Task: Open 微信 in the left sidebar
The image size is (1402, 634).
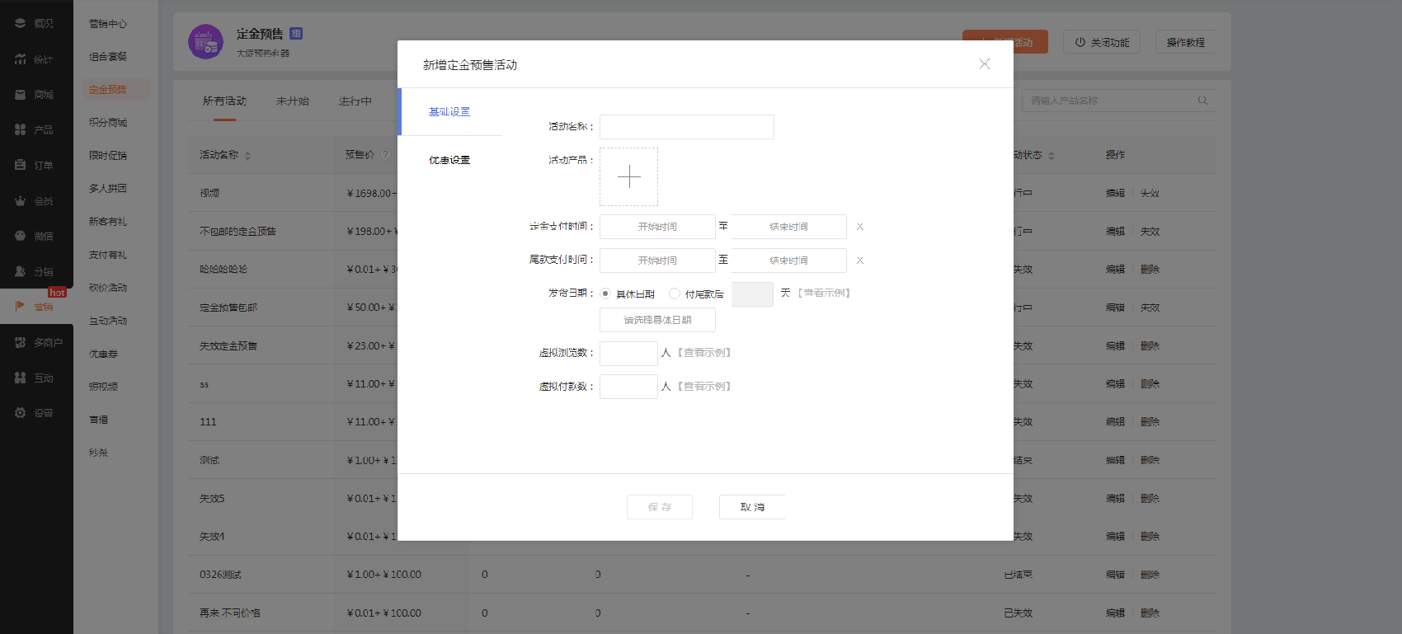Action: point(36,236)
